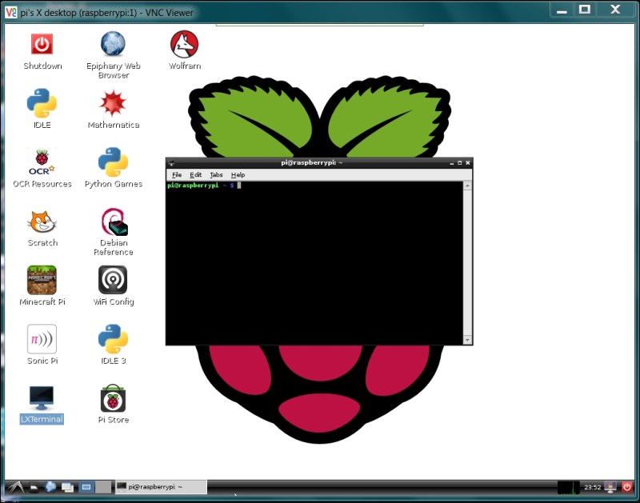Maximize the VNC Viewer window

(585, 10)
